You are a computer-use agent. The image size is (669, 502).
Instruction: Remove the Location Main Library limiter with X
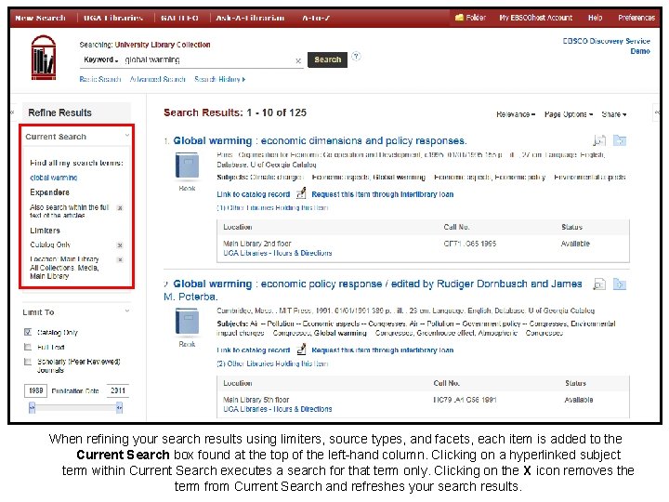click(x=120, y=259)
